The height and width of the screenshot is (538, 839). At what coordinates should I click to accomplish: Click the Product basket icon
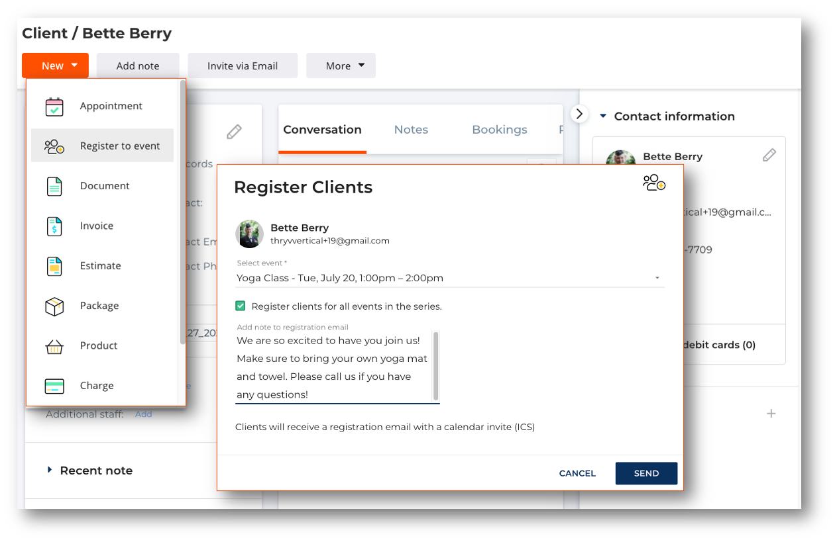tap(54, 346)
